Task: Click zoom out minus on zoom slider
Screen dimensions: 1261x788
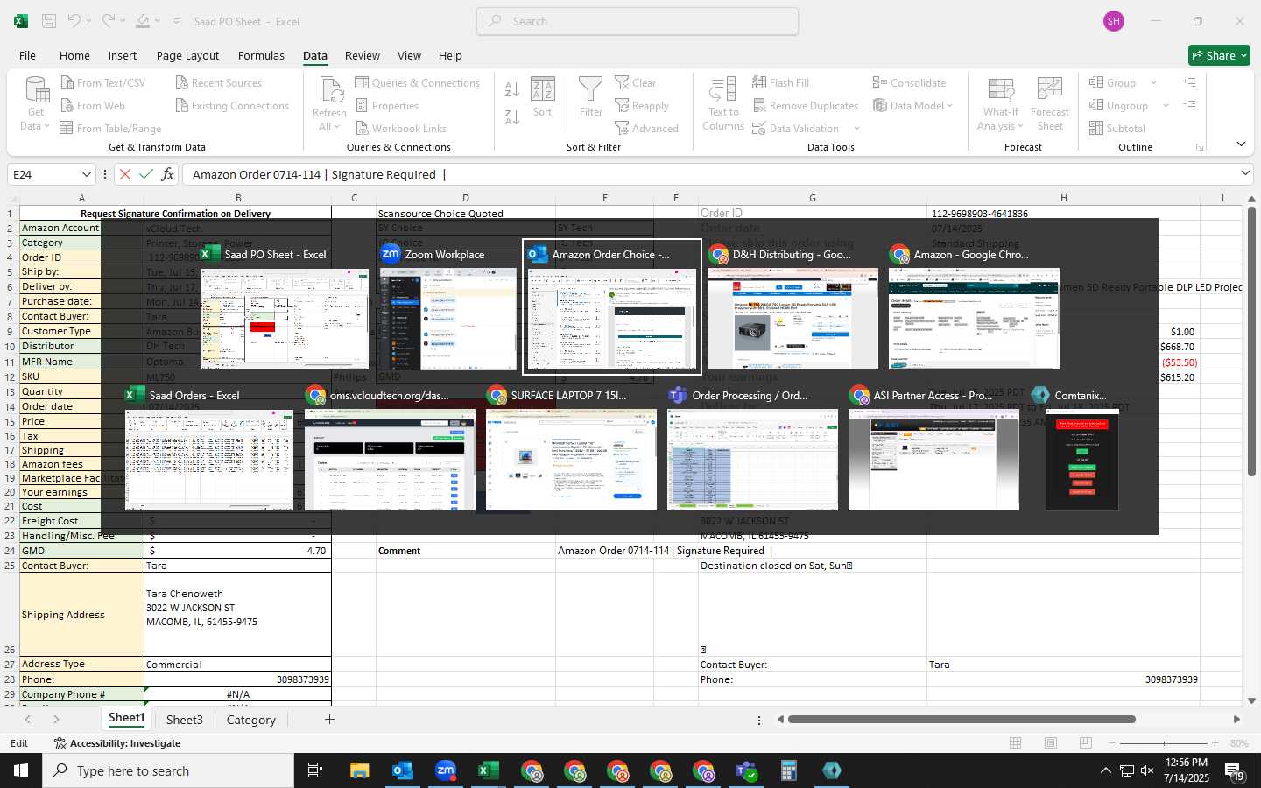Action: click(x=1111, y=743)
